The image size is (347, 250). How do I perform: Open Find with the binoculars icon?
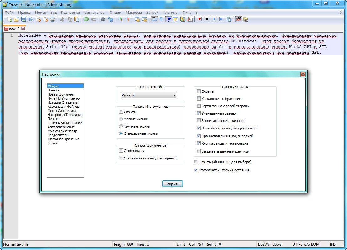103,19
